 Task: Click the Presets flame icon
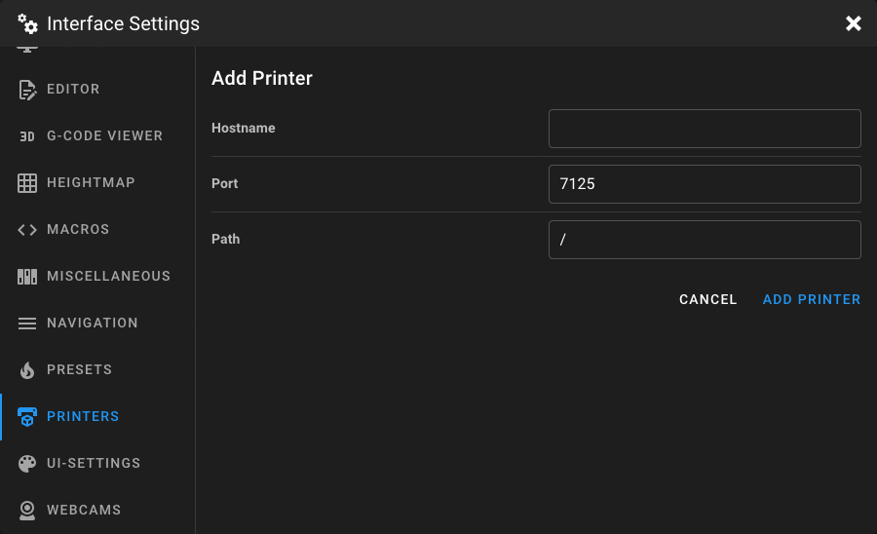pos(27,370)
